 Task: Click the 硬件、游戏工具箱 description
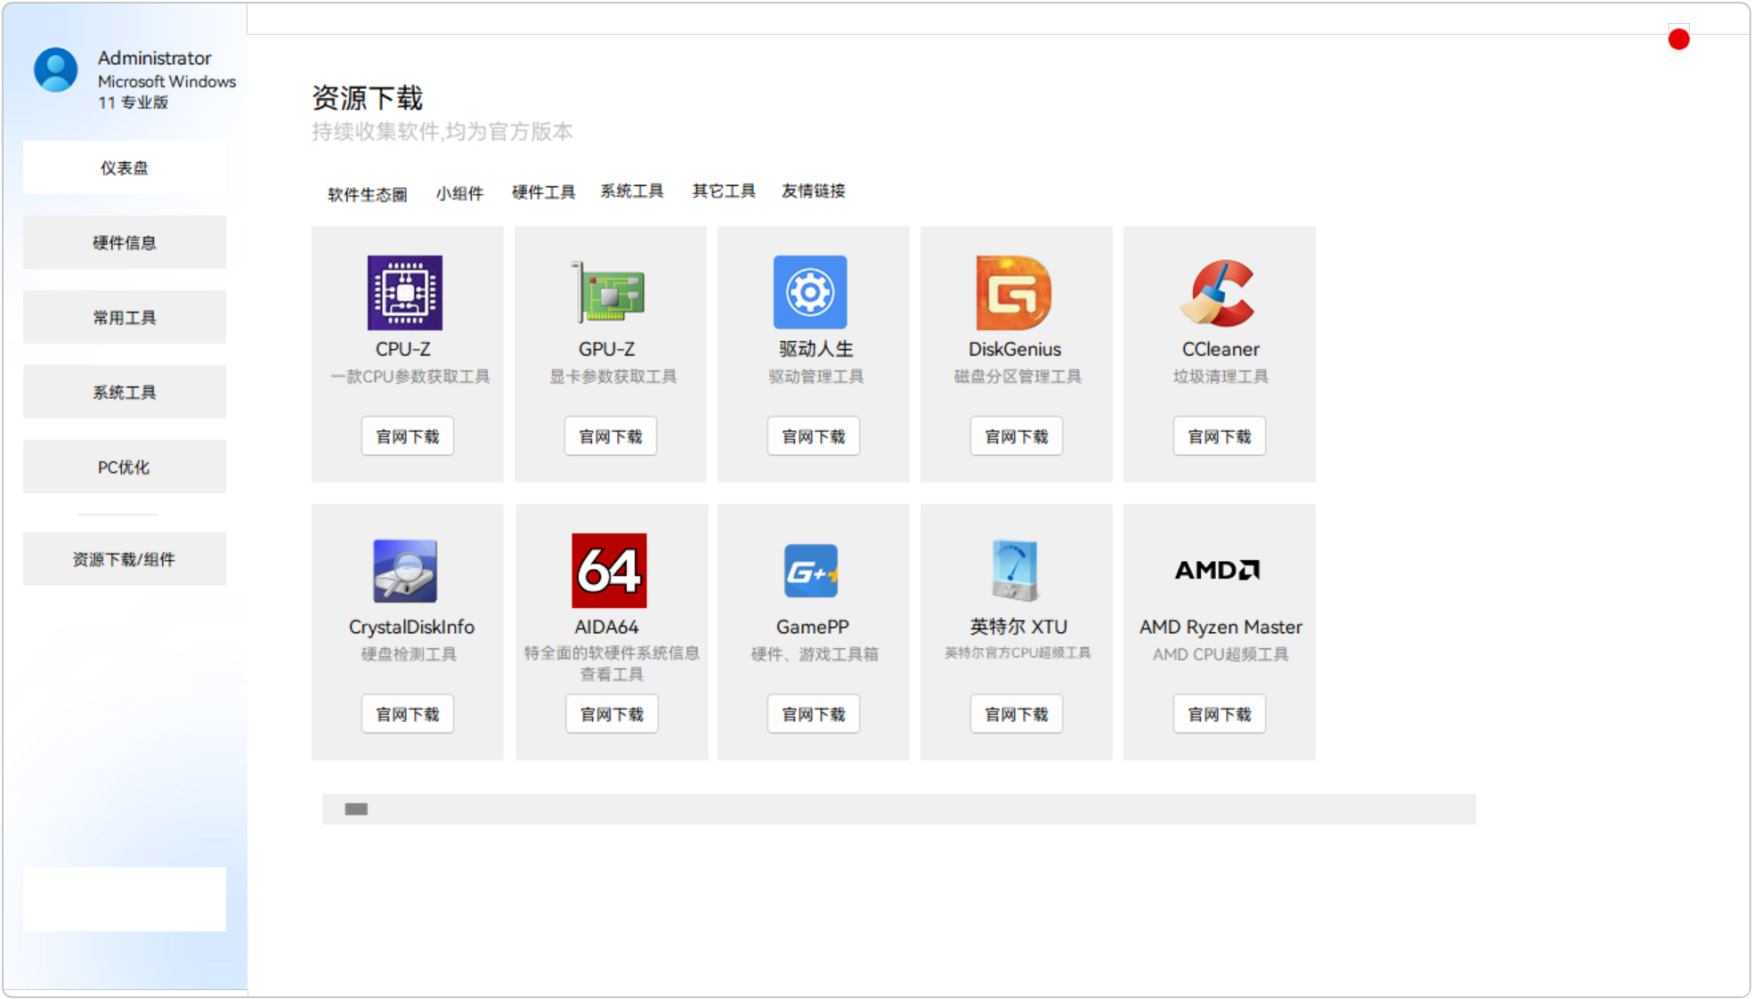[815, 654]
